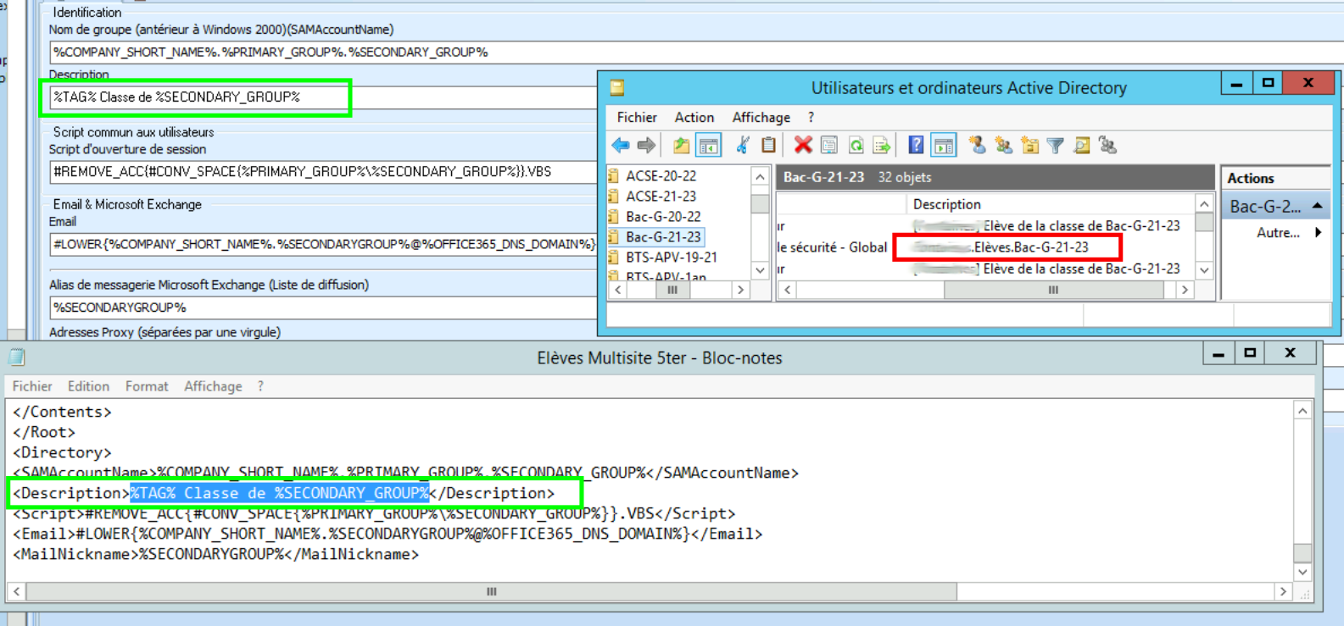Refresh the Active Directory view
This screenshot has width=1344, height=626.
[x=856, y=146]
